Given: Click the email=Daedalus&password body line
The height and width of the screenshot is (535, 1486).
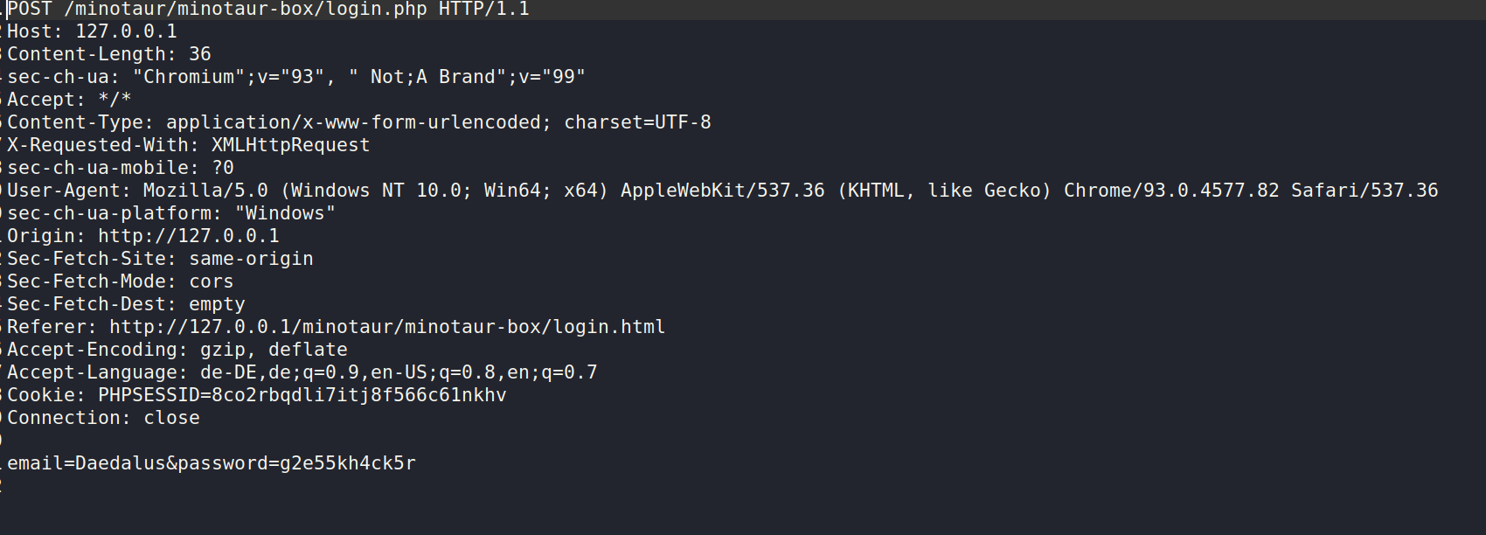Looking at the screenshot, I should point(212,464).
